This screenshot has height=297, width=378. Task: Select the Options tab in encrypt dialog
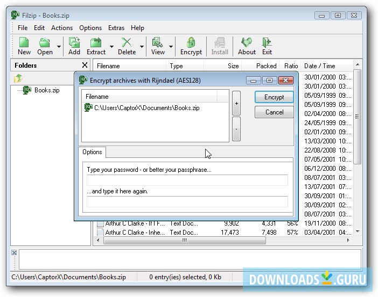(x=92, y=152)
